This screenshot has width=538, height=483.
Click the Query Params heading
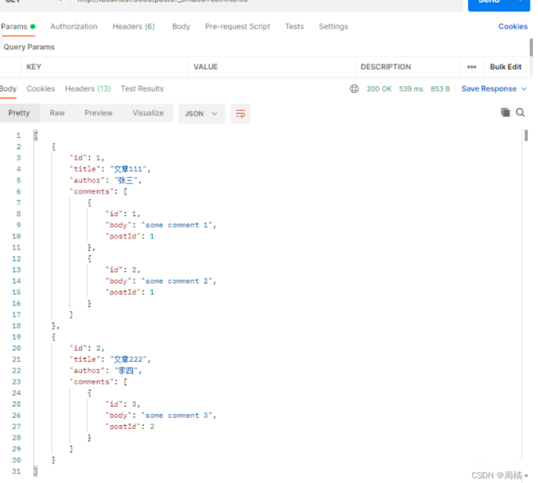(29, 47)
